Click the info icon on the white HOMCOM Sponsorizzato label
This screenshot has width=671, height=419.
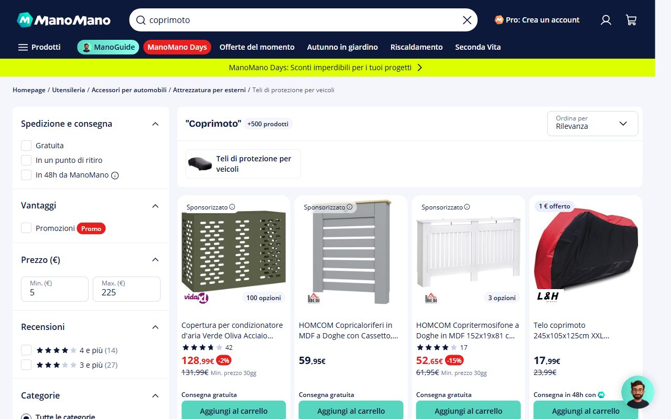point(467,207)
